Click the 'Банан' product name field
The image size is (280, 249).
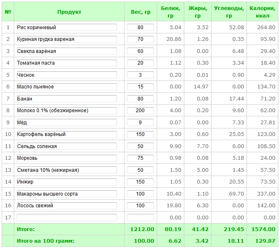click(67, 99)
